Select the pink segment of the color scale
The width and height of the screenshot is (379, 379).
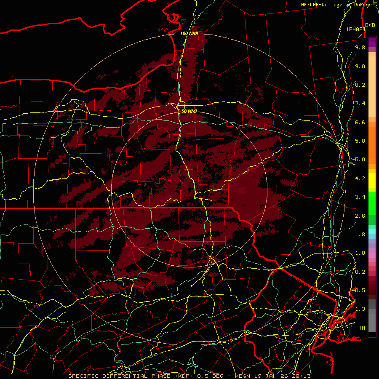coord(372,255)
